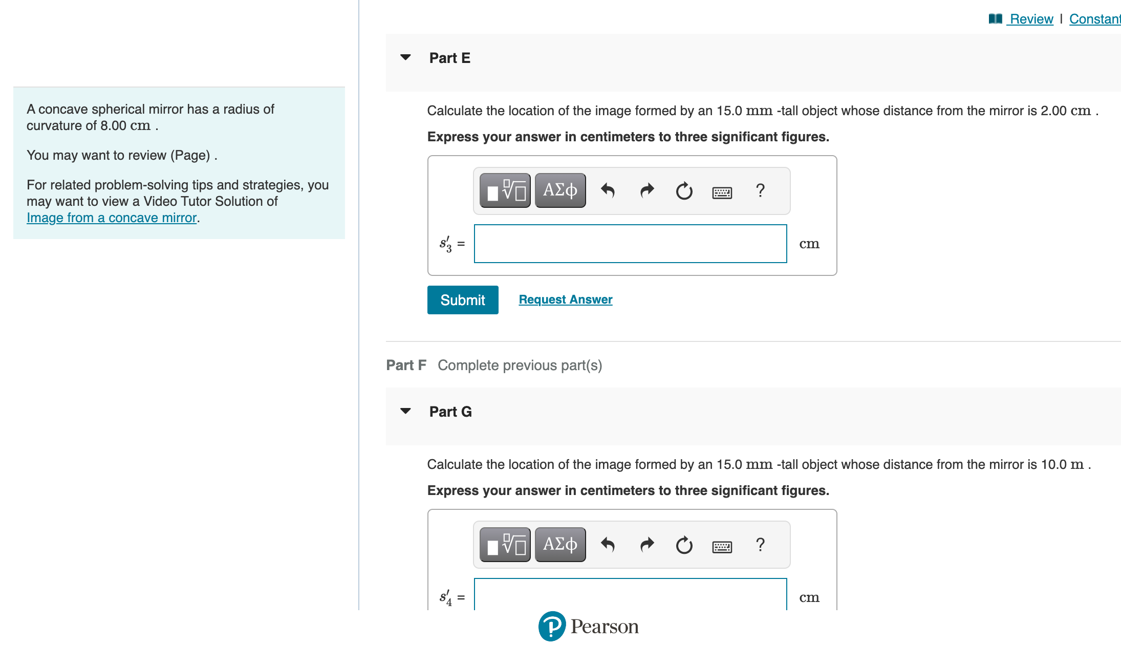The width and height of the screenshot is (1121, 645).
Task: Insert Greek symbols using ΑΣφ in Part E
Action: tap(559, 190)
